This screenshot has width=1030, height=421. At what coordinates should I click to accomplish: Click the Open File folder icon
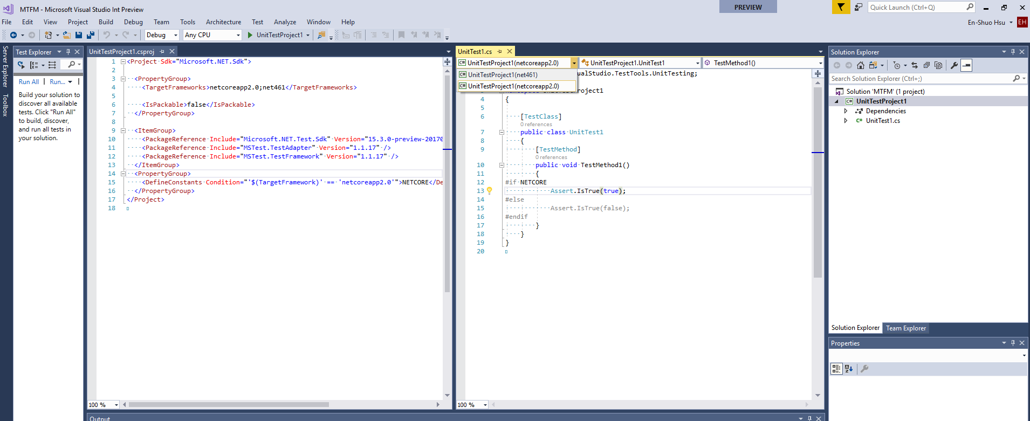click(67, 35)
